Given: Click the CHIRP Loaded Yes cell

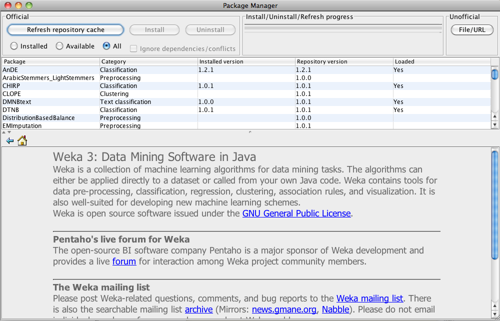Looking at the screenshot, I should click(442, 85).
